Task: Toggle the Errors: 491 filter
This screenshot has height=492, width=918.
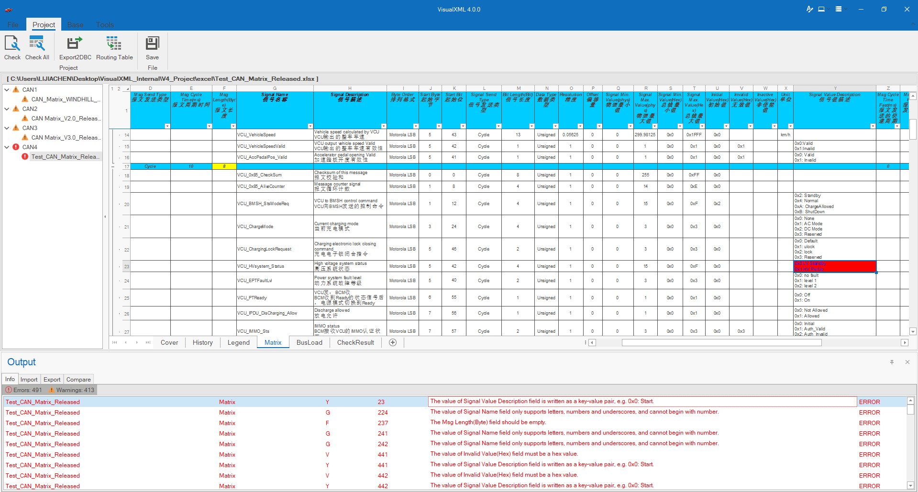Action: [x=24, y=390]
